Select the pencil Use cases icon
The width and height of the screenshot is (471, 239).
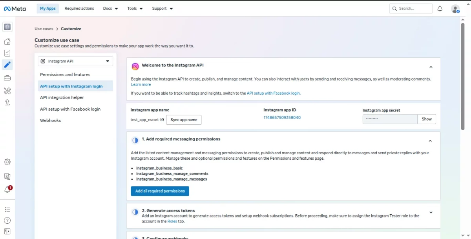pos(7,65)
